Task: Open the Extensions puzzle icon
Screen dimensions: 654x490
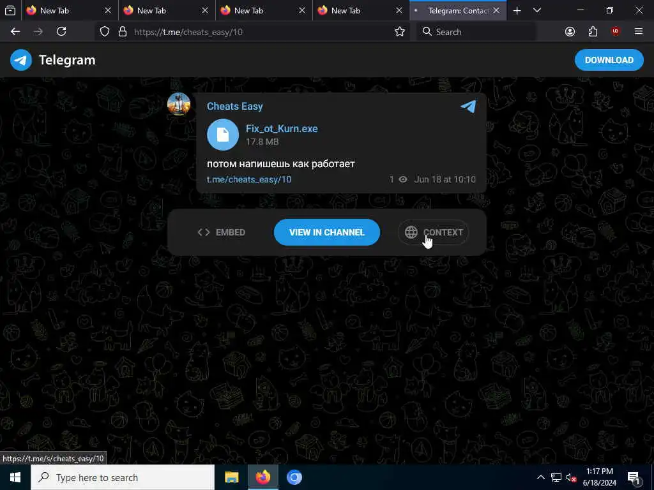Action: click(593, 32)
